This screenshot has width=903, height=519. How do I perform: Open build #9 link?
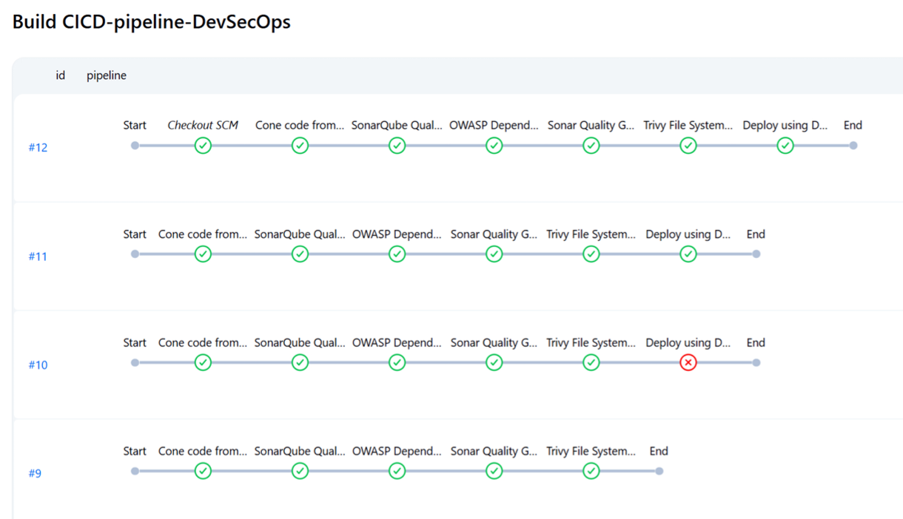point(35,473)
